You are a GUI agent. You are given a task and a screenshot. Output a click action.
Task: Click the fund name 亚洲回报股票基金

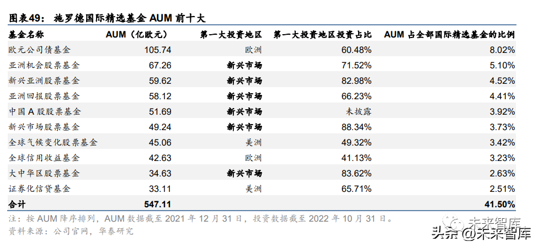pos(44,96)
